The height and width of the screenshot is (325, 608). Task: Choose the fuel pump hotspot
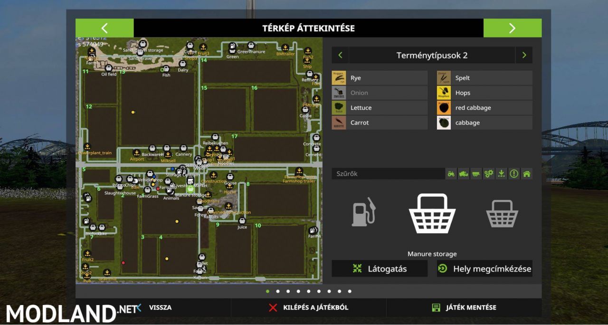point(363,212)
